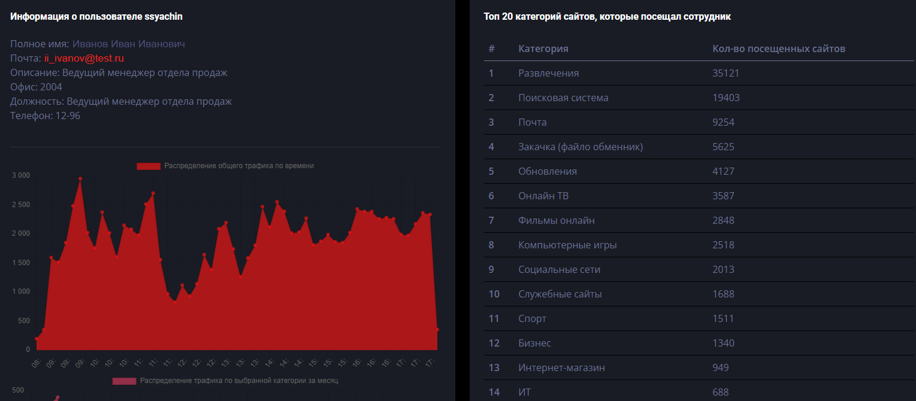Click the value 1340

(723, 343)
